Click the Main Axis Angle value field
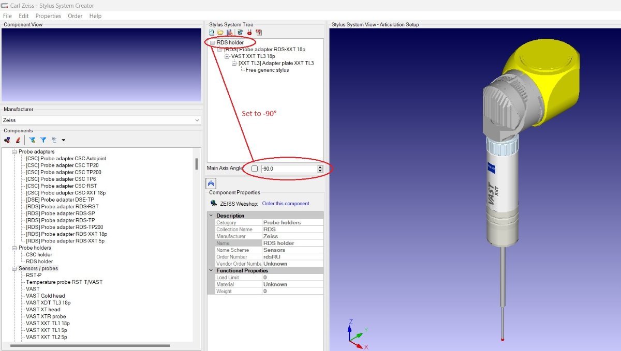Viewport: 621px width, 351px height. 288,169
